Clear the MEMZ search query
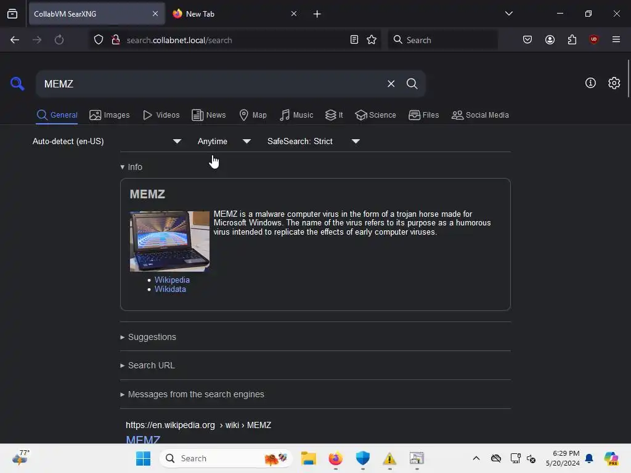The image size is (631, 473). (x=391, y=84)
